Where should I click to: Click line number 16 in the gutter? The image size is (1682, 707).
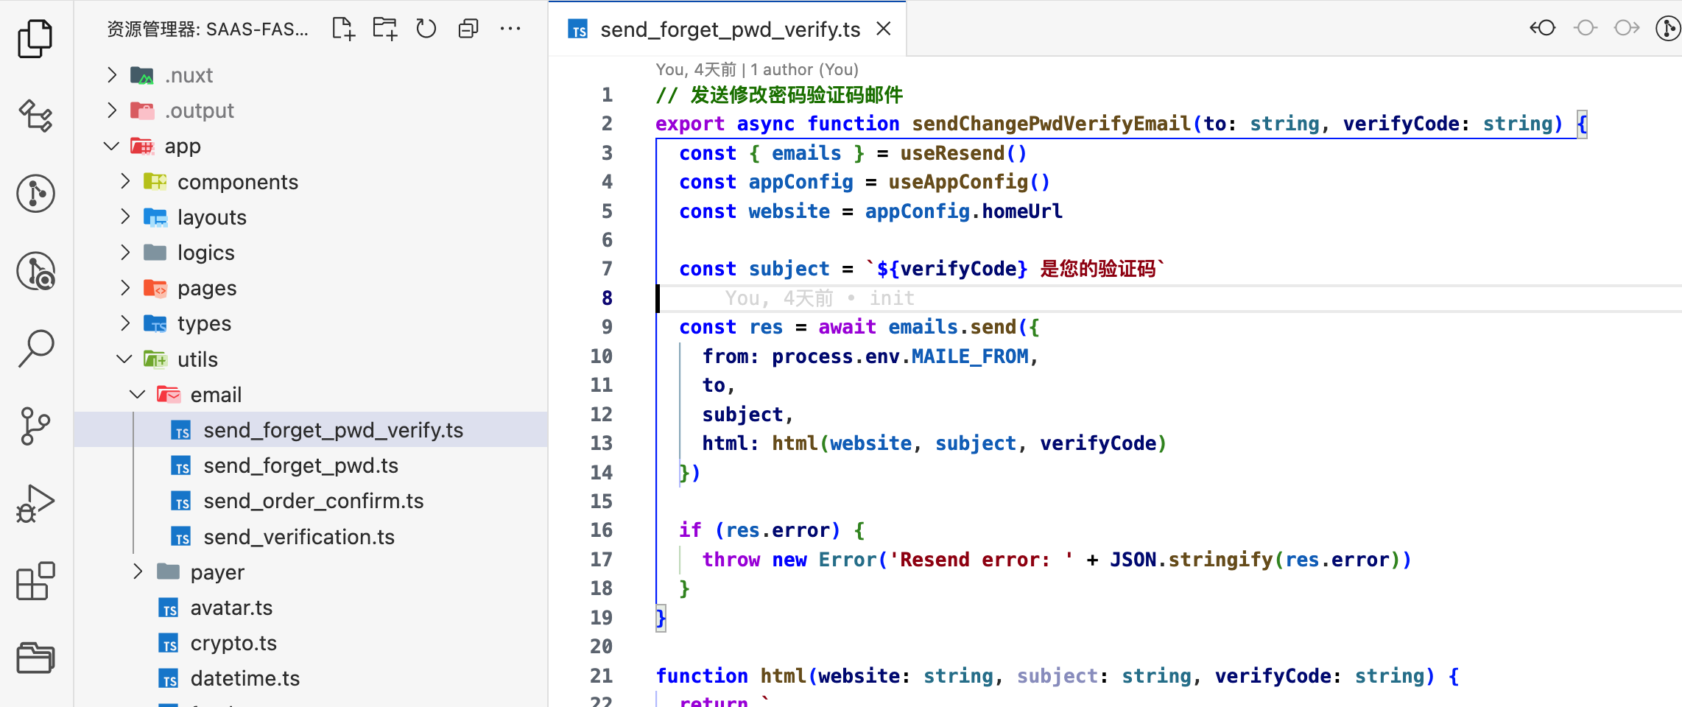(601, 530)
